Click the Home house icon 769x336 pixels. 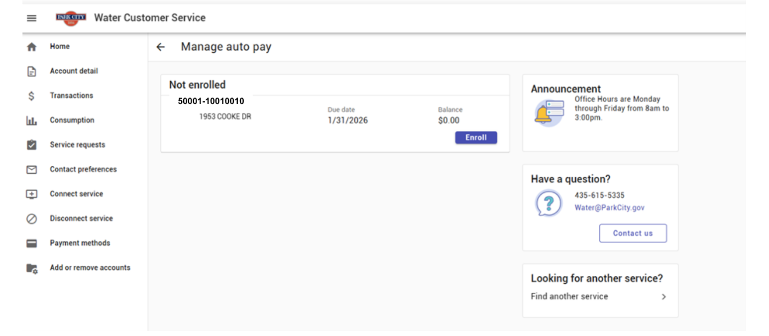click(x=32, y=47)
